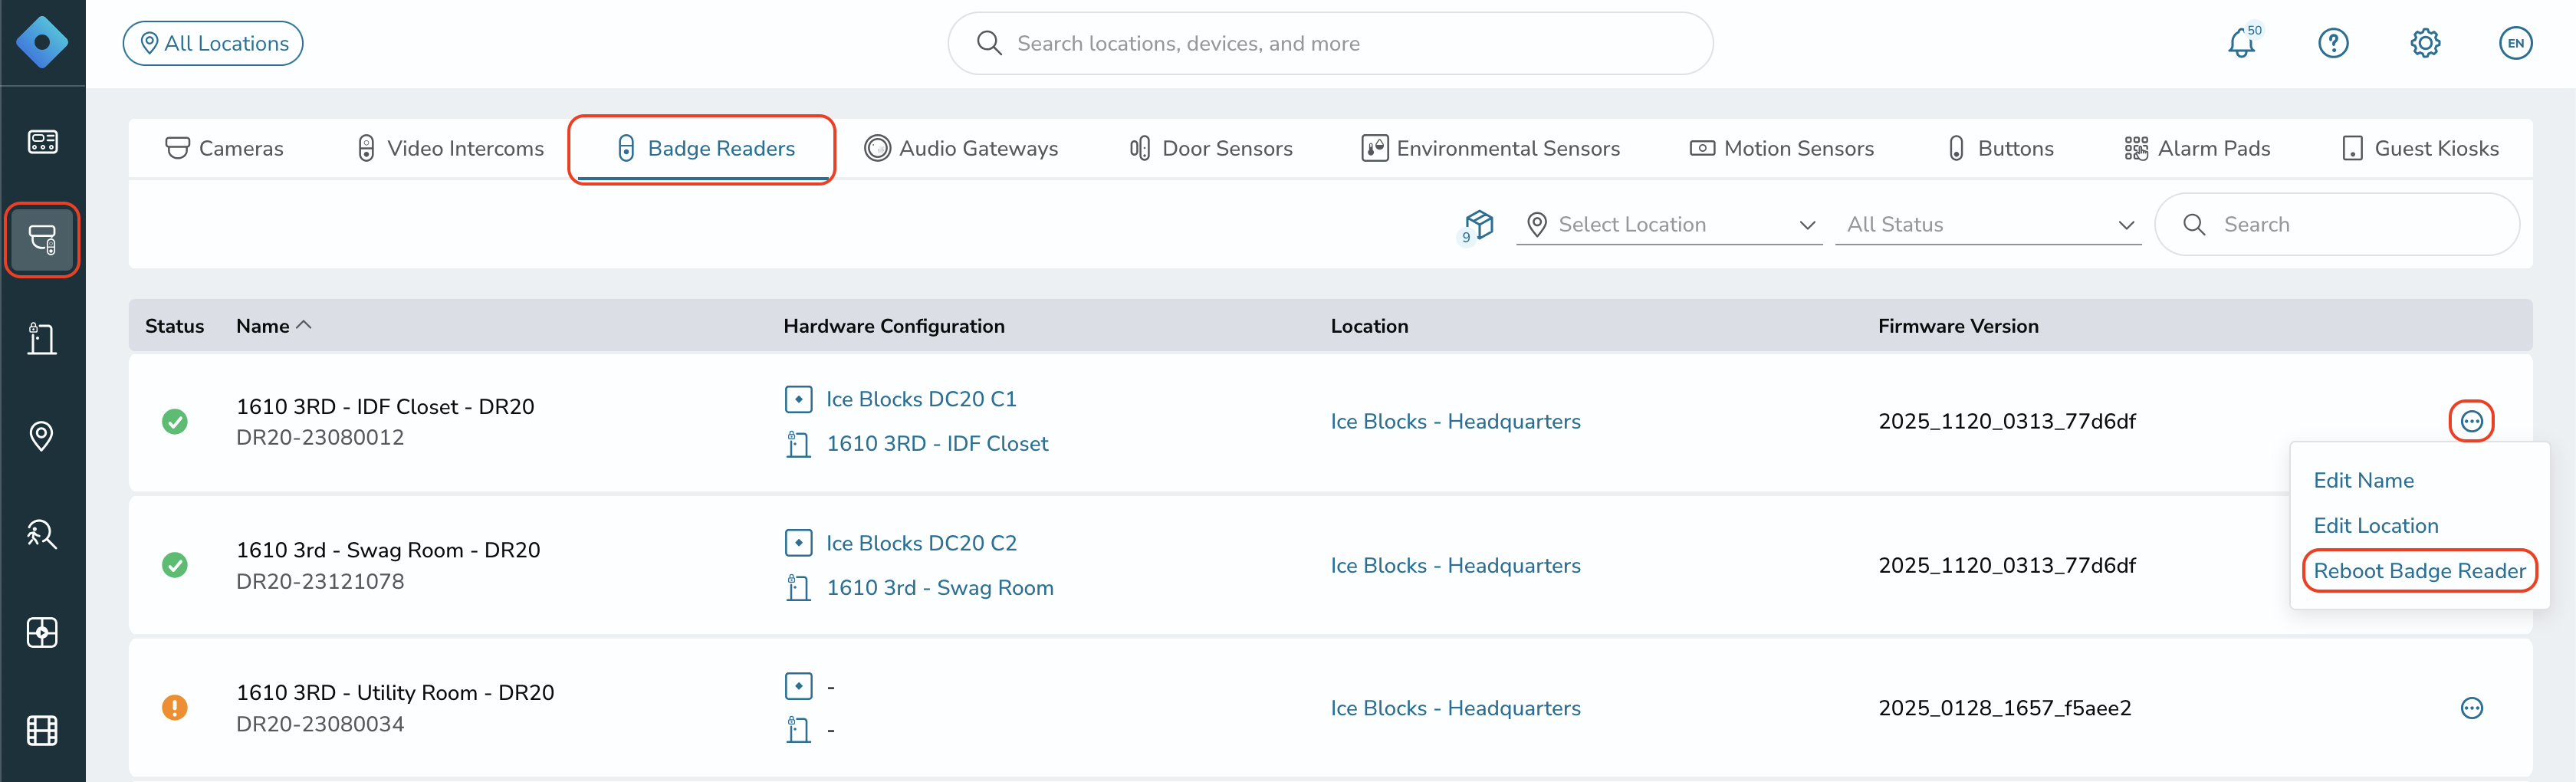Image resolution: width=2576 pixels, height=782 pixels.
Task: Select the 1610 3rd - Swag Room - DR20 name
Action: 388,550
